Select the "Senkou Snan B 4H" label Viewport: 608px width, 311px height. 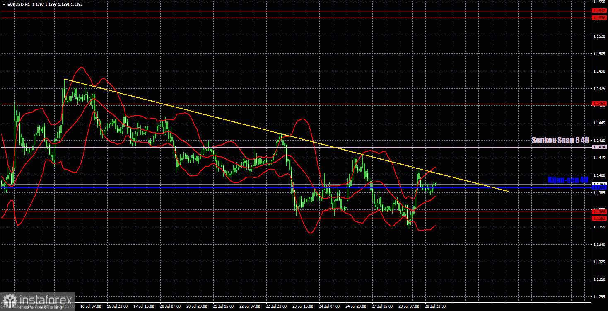click(x=560, y=140)
